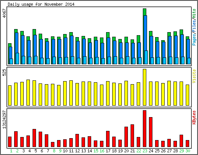Viewport: 198px width, 155px height.
Task: Click the 'Daily usage for November 2014' title
Action: [x=41, y=4]
